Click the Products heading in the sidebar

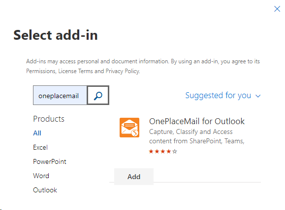pyautogui.click(x=49, y=119)
